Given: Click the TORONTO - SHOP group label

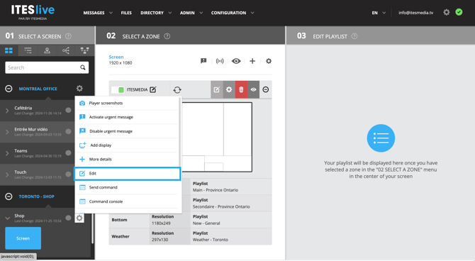Looking at the screenshot, I should pos(36,196).
